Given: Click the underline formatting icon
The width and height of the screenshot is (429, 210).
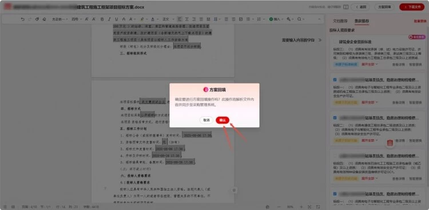Looking at the screenshot, I should coord(117,19).
